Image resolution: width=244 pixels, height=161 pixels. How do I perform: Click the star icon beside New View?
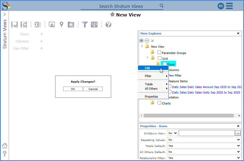112,15
